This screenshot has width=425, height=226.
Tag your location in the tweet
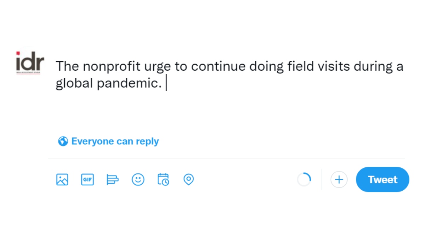point(189,179)
